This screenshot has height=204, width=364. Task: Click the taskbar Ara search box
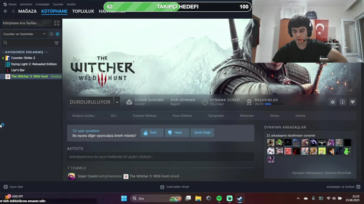(156, 198)
